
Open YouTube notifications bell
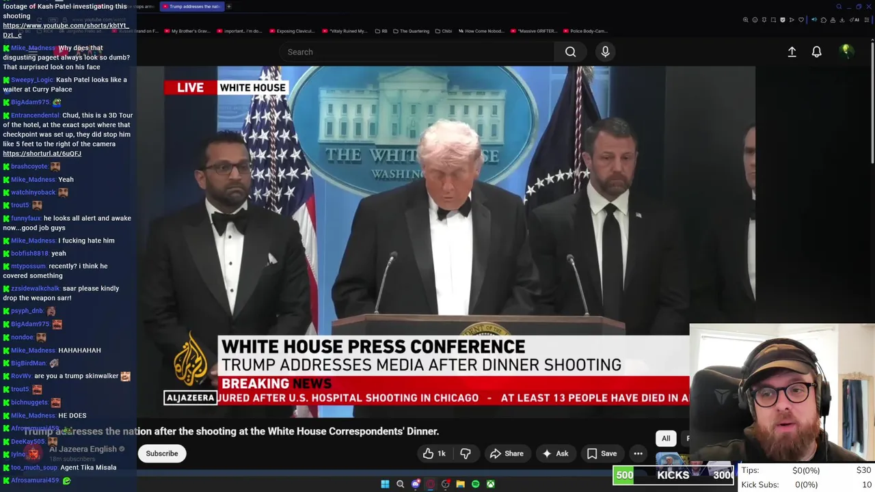point(816,52)
